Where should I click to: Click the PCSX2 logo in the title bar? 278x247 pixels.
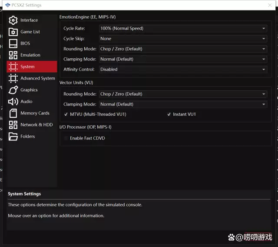click(8, 5)
